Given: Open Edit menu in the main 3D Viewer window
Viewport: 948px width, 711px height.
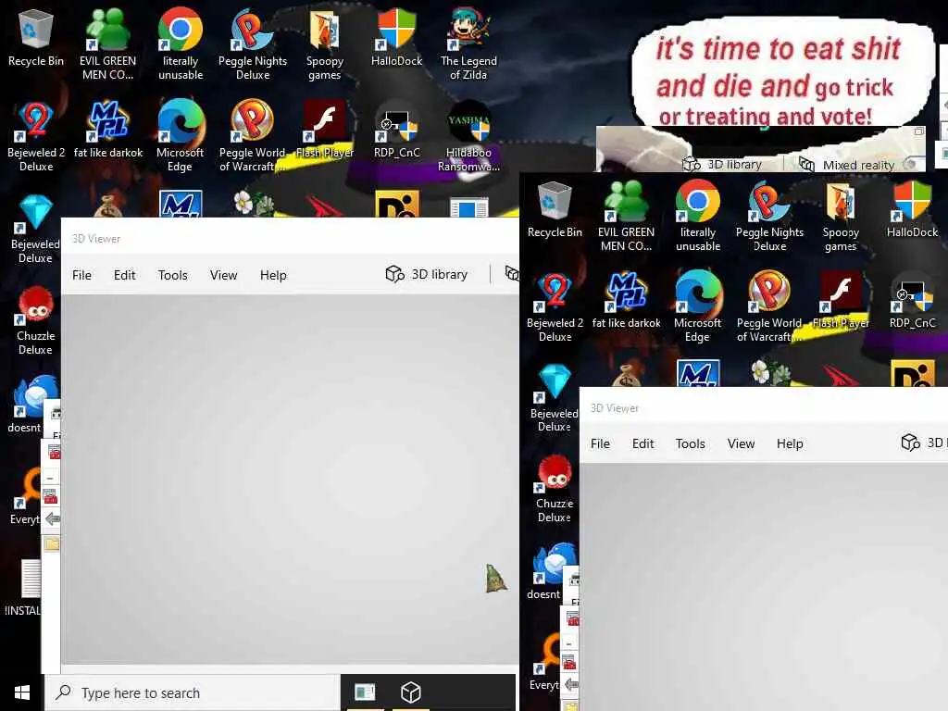Looking at the screenshot, I should coord(125,275).
